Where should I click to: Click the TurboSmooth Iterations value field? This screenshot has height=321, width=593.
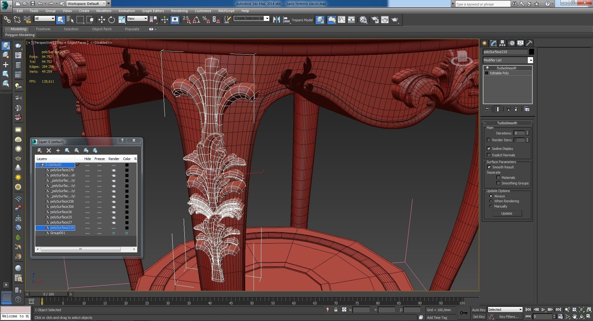coord(519,133)
